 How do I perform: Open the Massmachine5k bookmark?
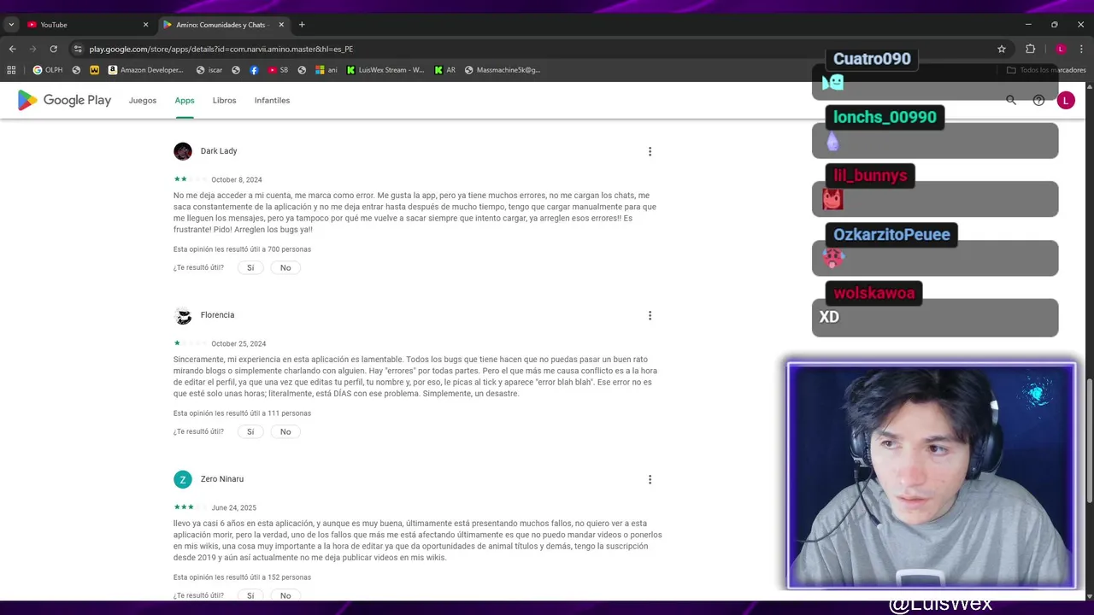tap(503, 70)
